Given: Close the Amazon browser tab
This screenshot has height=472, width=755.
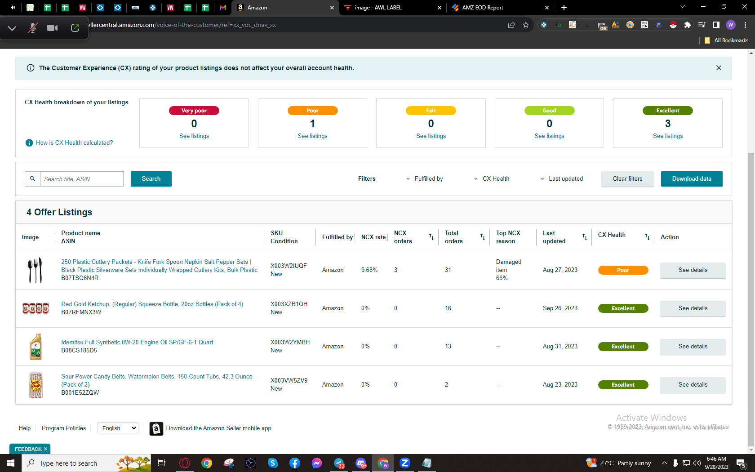Looking at the screenshot, I should pyautogui.click(x=332, y=8).
